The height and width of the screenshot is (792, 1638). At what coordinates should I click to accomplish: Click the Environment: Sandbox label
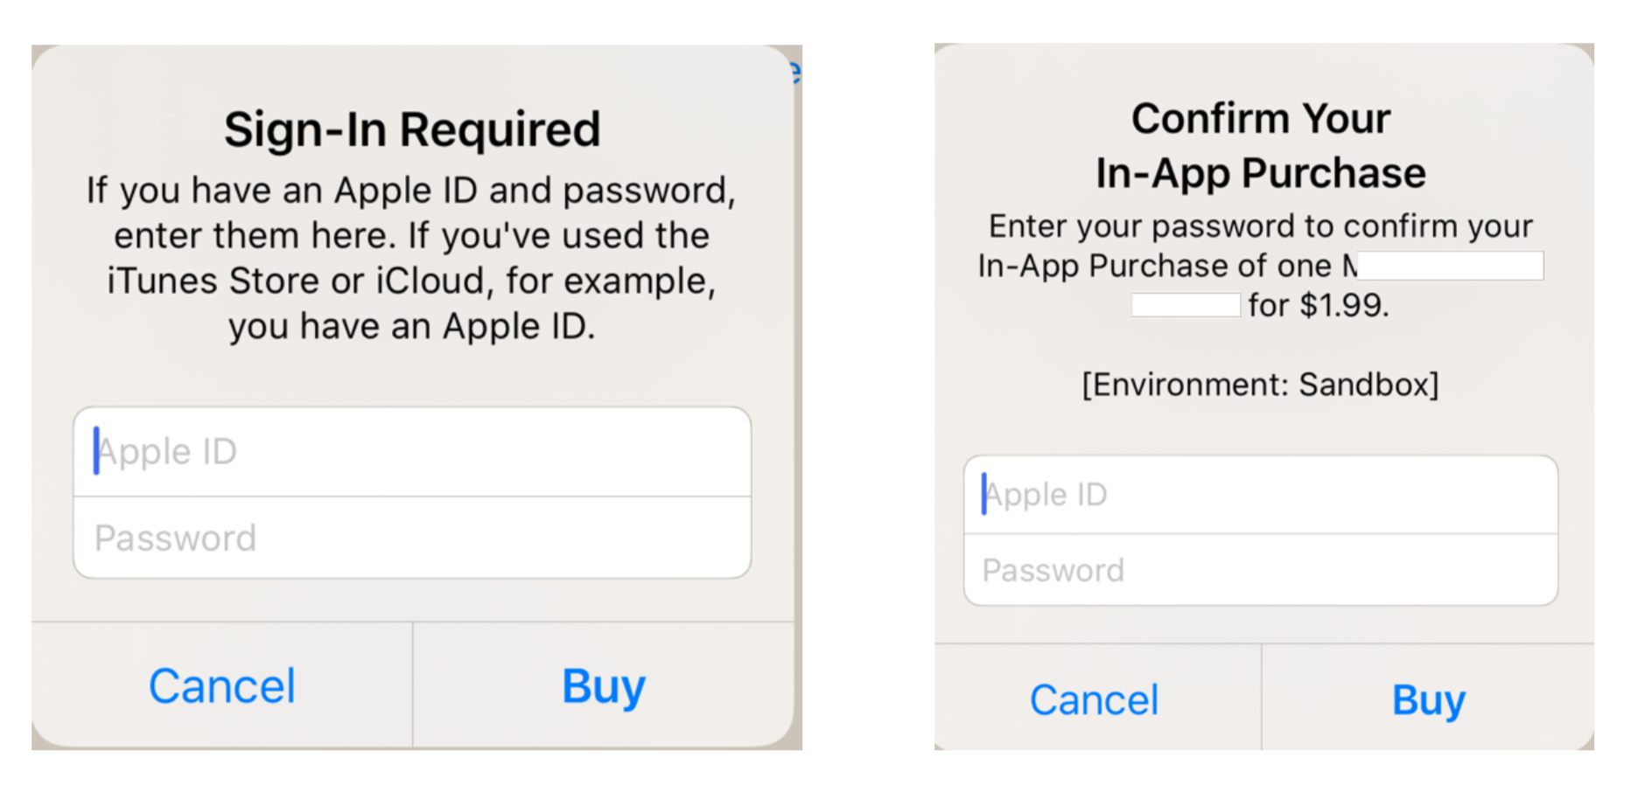pyautogui.click(x=1261, y=385)
